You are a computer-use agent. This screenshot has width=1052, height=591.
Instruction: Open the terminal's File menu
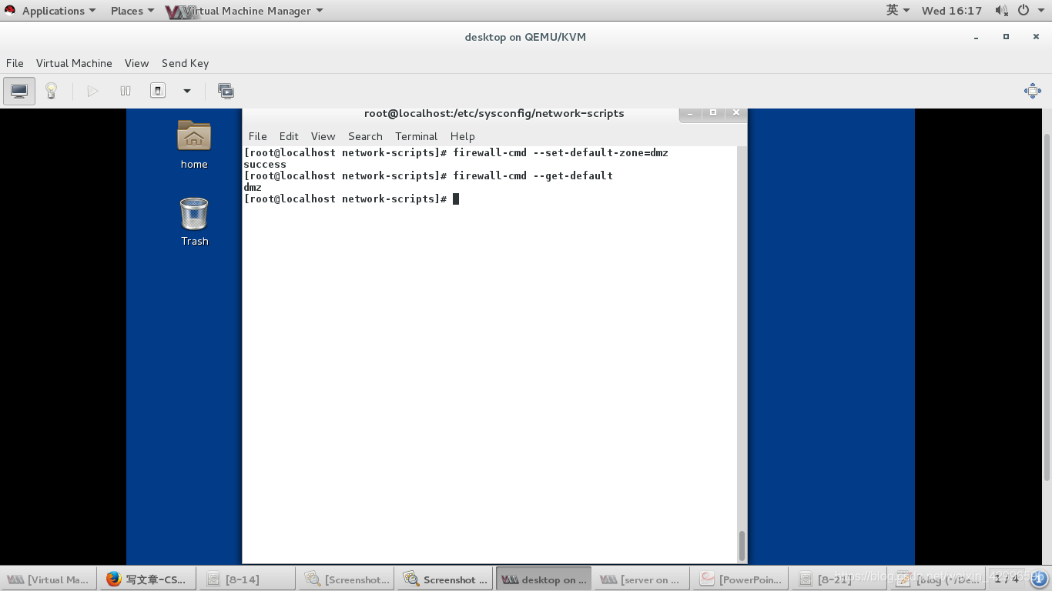click(257, 136)
